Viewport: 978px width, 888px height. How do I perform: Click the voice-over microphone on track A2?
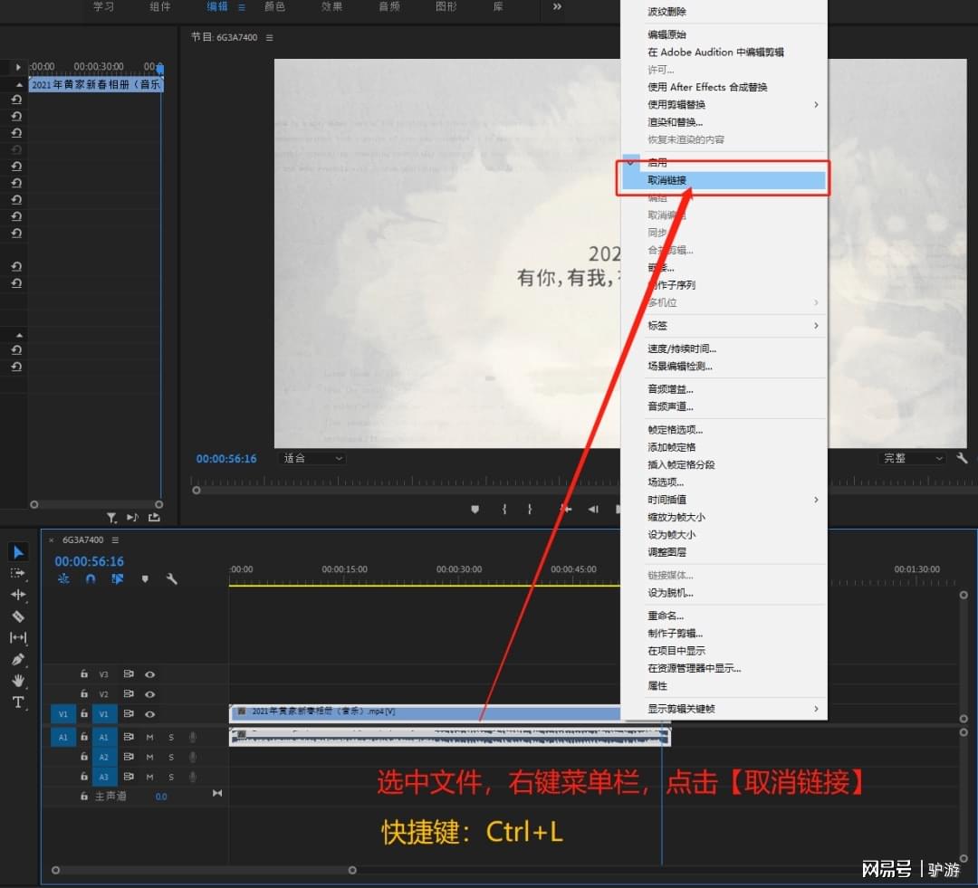point(193,757)
